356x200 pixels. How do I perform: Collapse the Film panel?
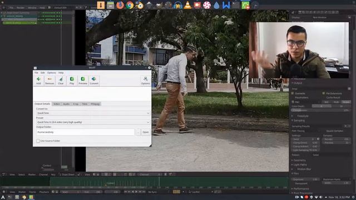tap(295, 173)
